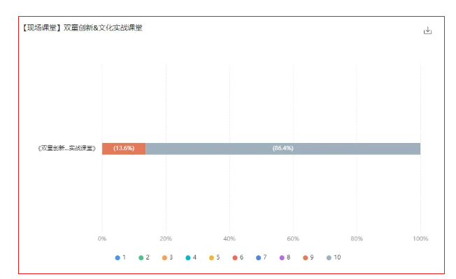
Task: Select the gray 86.4% bar segment
Action: point(283,149)
